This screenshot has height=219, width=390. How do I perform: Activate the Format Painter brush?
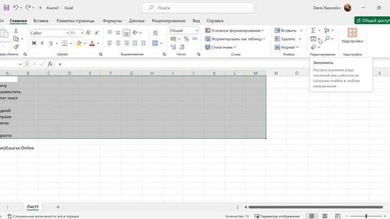point(16,47)
